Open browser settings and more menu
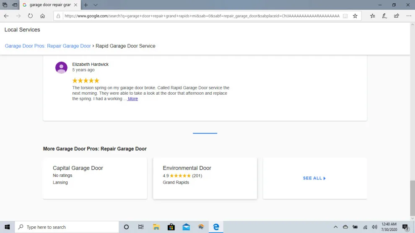 (409, 16)
